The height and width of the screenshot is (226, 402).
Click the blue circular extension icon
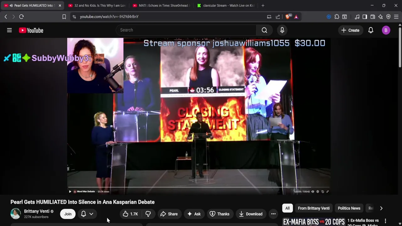click(x=329, y=17)
